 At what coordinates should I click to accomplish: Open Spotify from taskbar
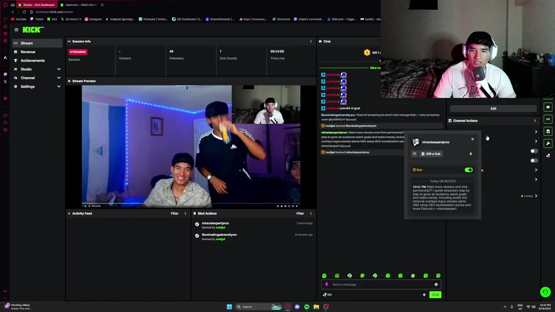click(307, 307)
